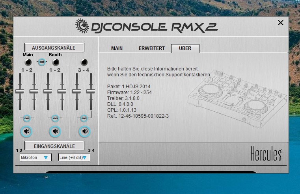300x194 pixels.
Task: Click the Booth output label
Action: [55, 55]
